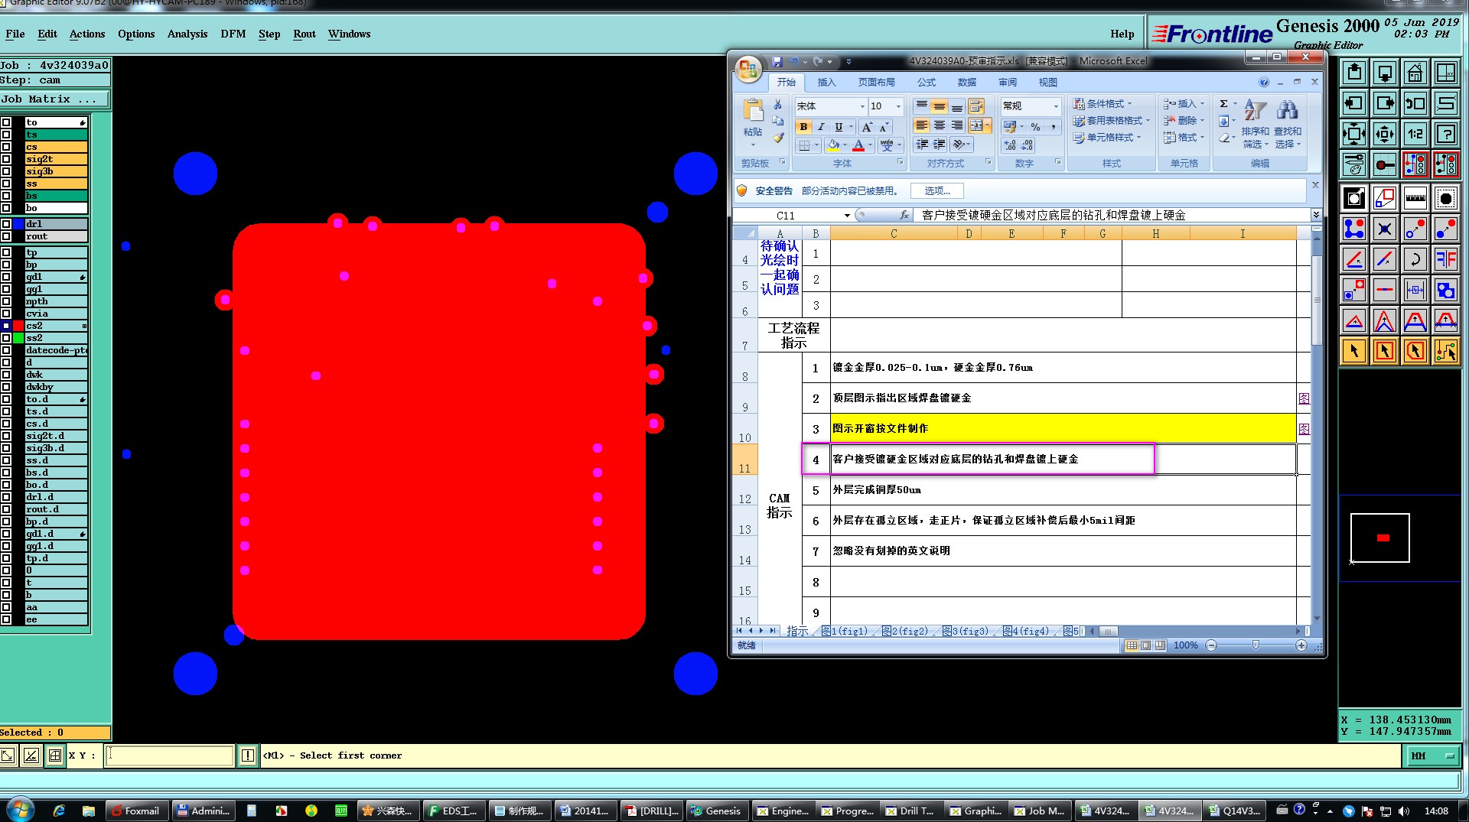Screen dimensions: 1469x822
Task: Click the home view icon in Genesis toolbar
Action: [1415, 73]
